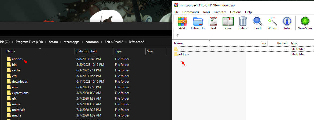
Task: Click the maps folder icon
Action: coord(9,104)
